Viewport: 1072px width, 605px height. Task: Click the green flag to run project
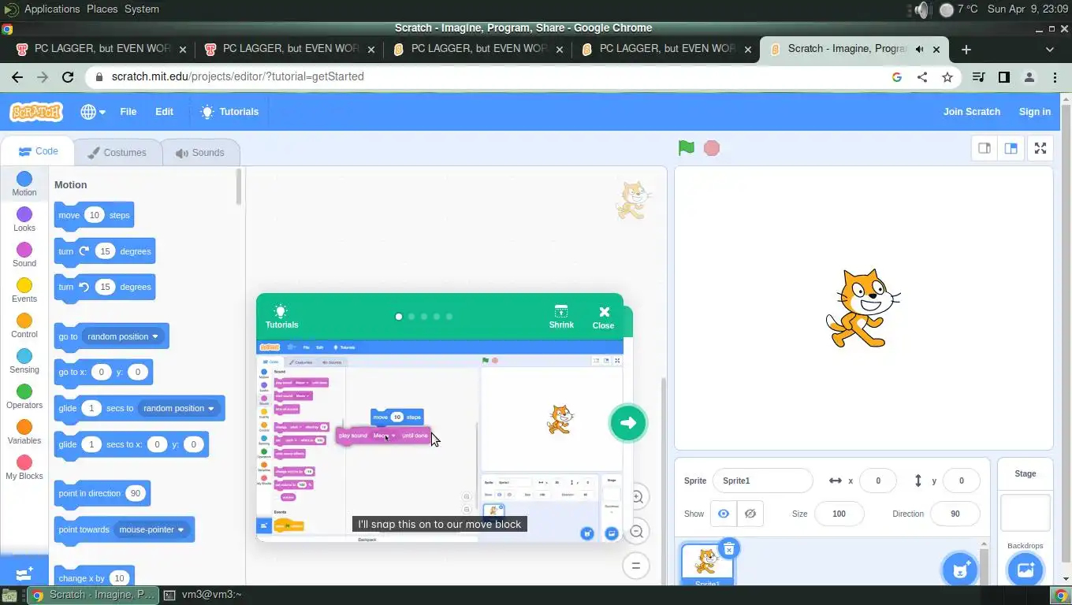tap(687, 148)
